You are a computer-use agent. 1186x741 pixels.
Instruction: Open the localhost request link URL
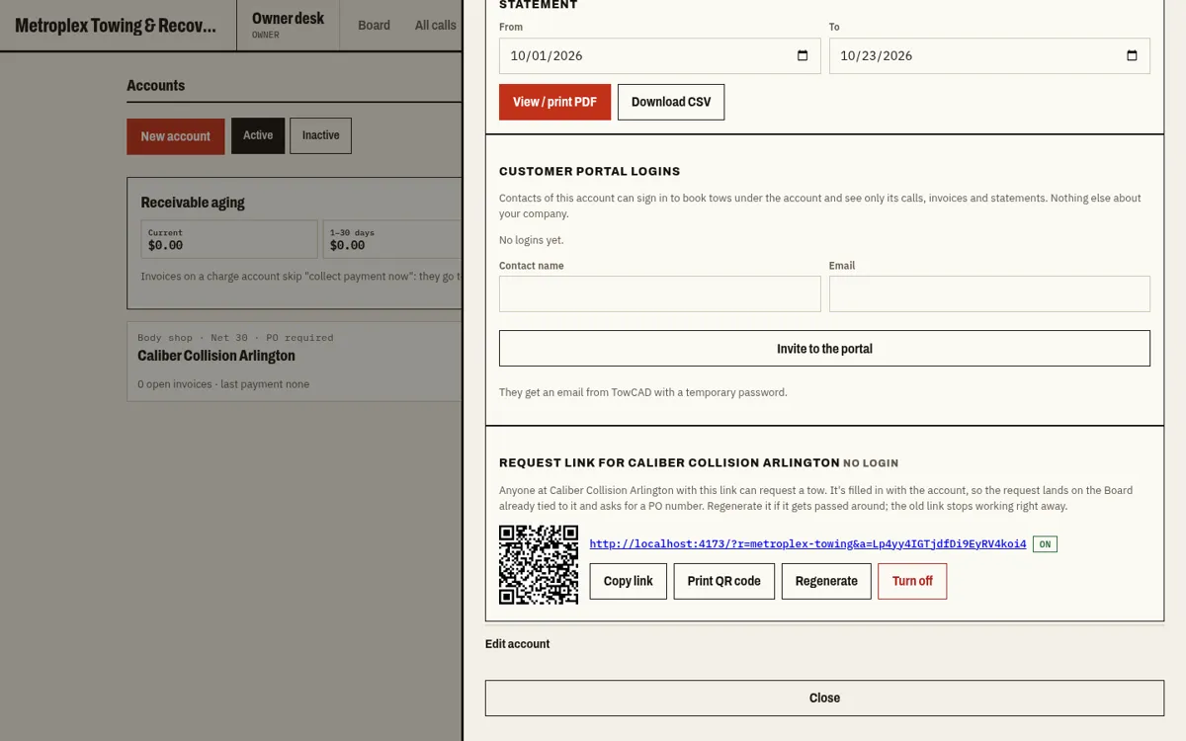click(807, 543)
